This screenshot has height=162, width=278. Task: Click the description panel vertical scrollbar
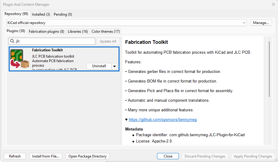point(269,69)
